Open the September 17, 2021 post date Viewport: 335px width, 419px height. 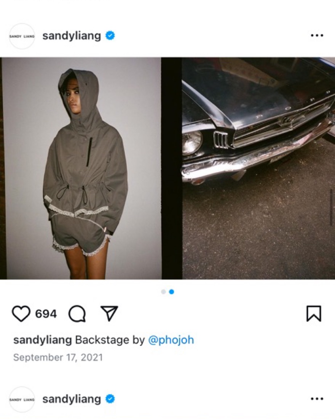point(58,357)
